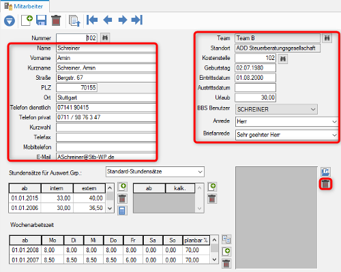Screen dimensions: 341x272
Task: Click the Urlaub field 30,00
Action: pyautogui.click(x=256, y=97)
